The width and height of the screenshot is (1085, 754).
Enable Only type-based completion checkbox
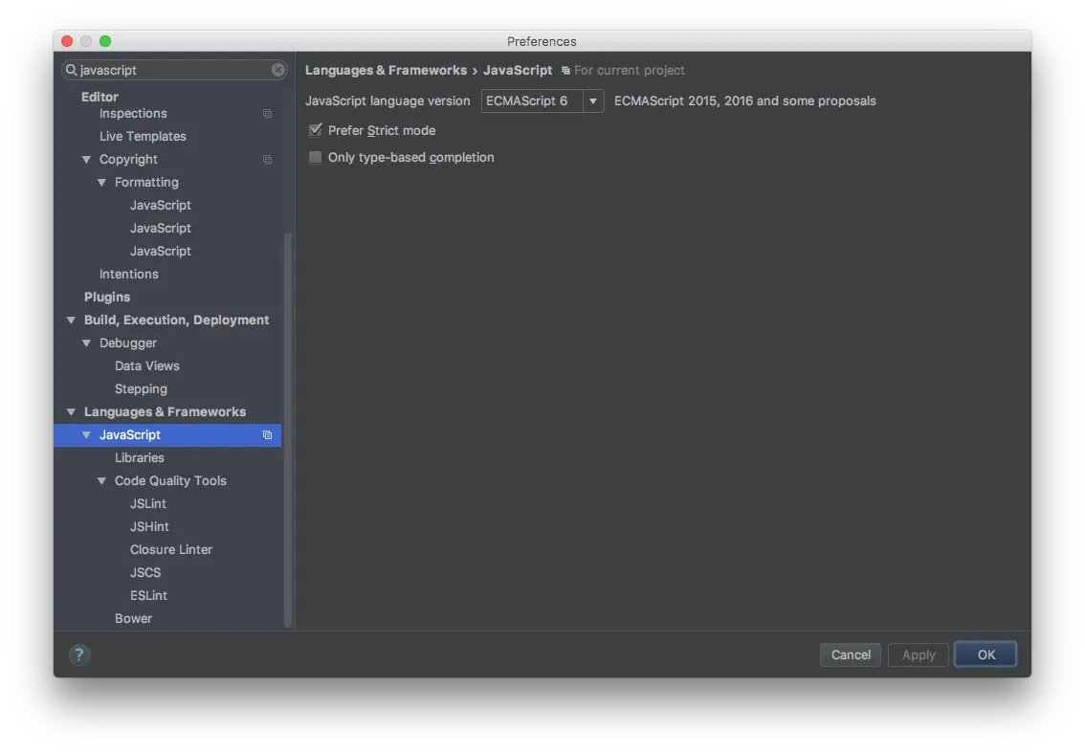(x=315, y=157)
